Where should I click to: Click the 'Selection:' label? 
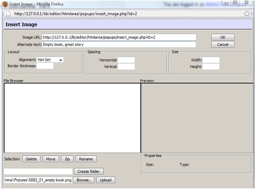[x=12, y=159]
